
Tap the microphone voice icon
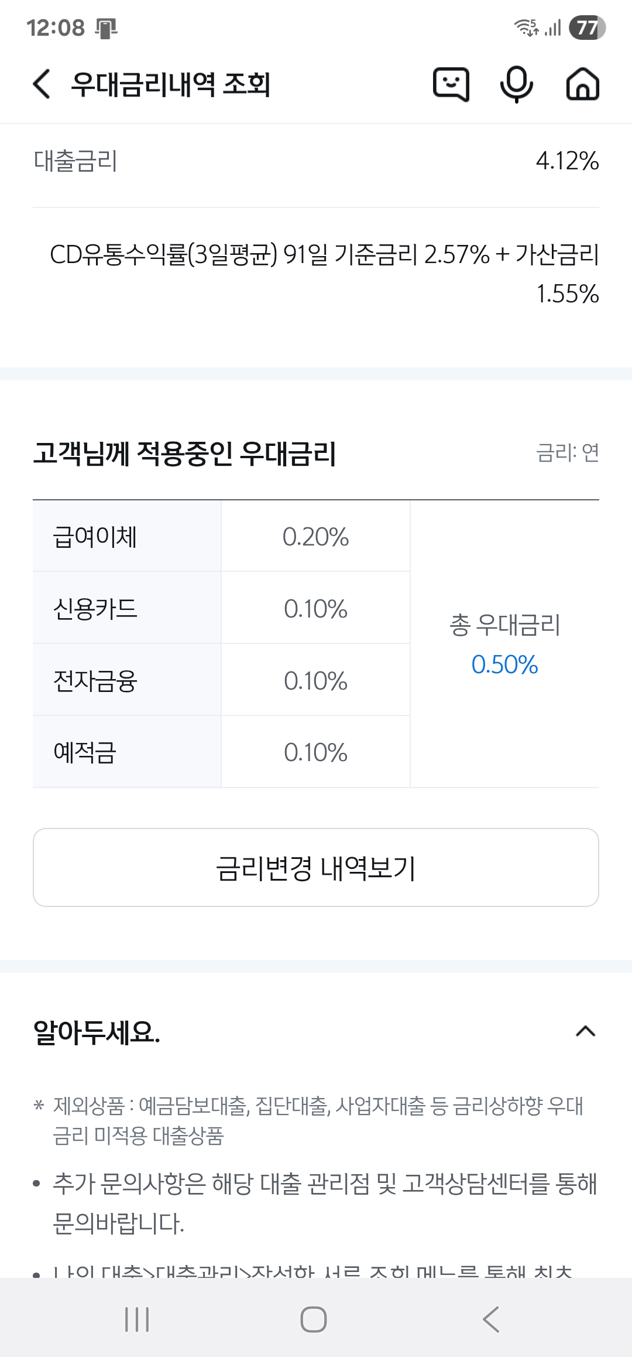[x=516, y=84]
